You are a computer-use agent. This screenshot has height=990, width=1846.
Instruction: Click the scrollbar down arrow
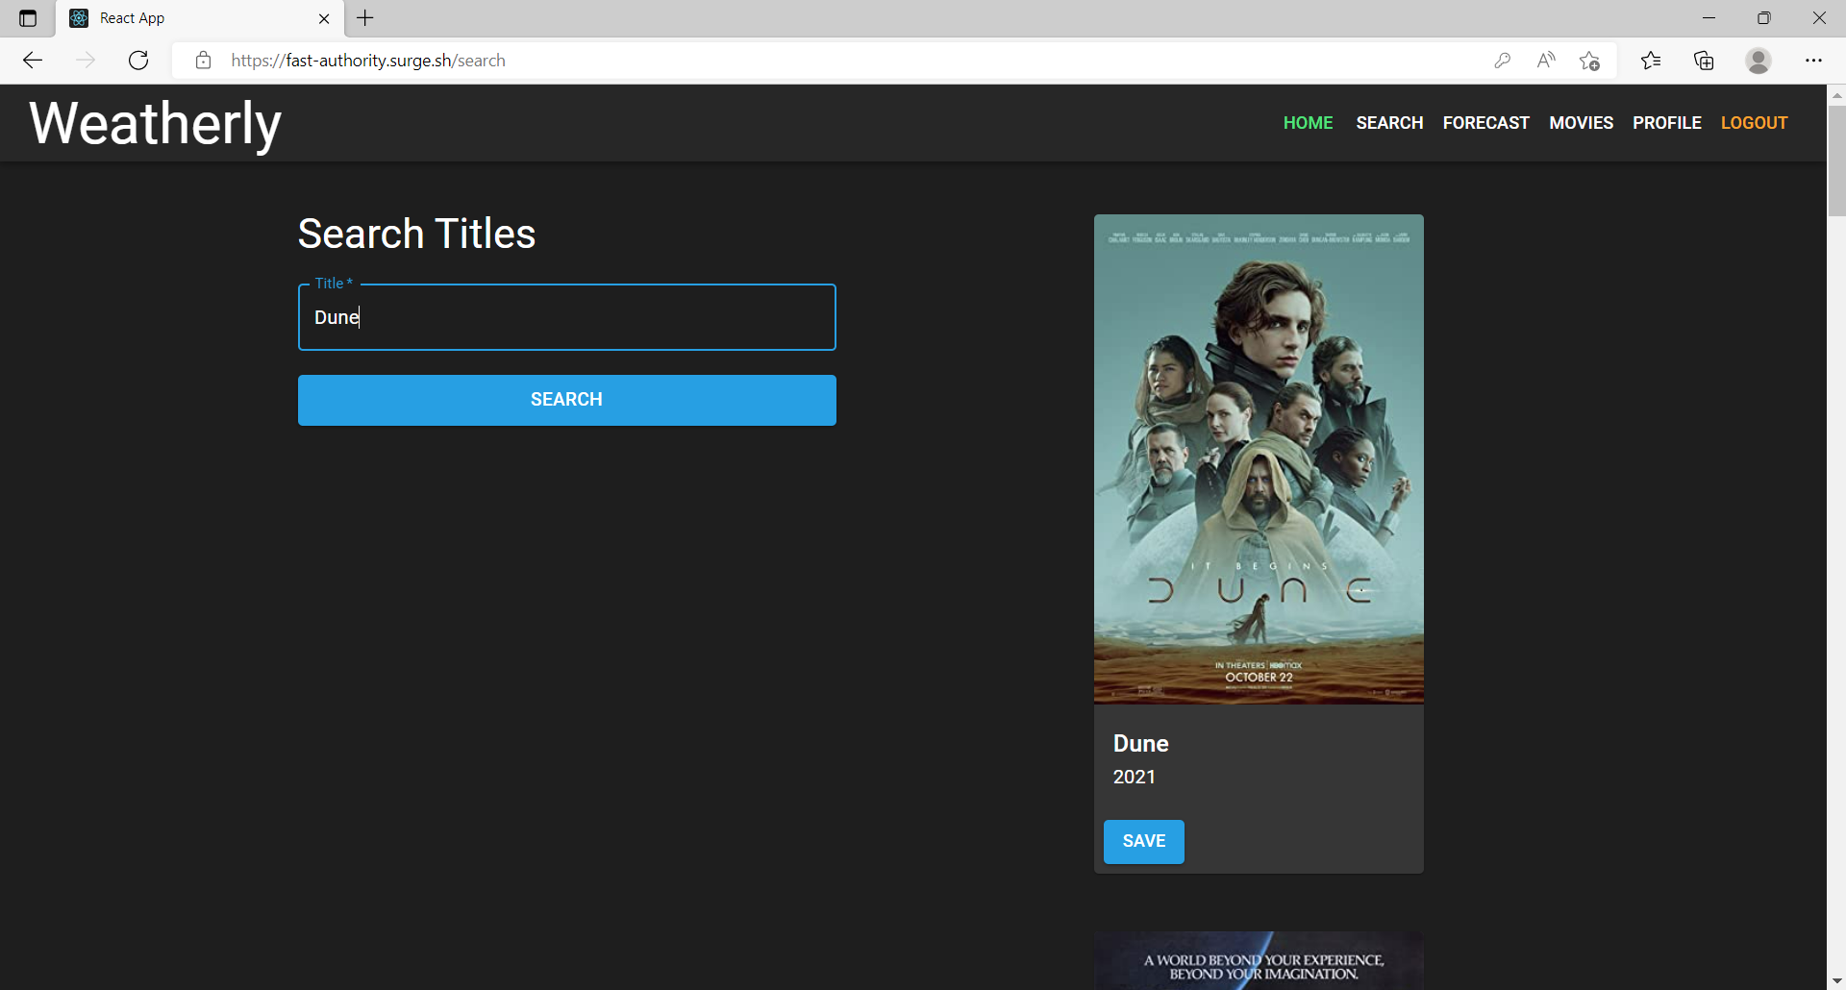pyautogui.click(x=1836, y=980)
